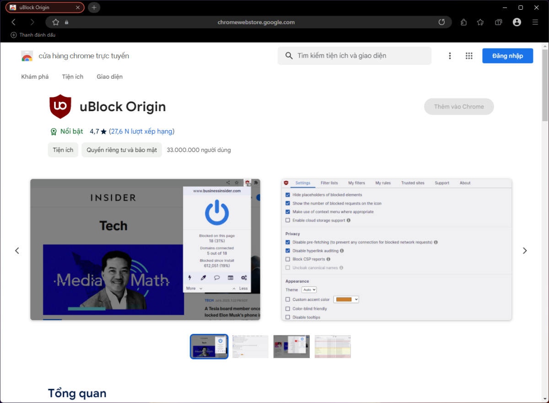
Task: Select the fourth screenshot thumbnail
Action: [333, 347]
